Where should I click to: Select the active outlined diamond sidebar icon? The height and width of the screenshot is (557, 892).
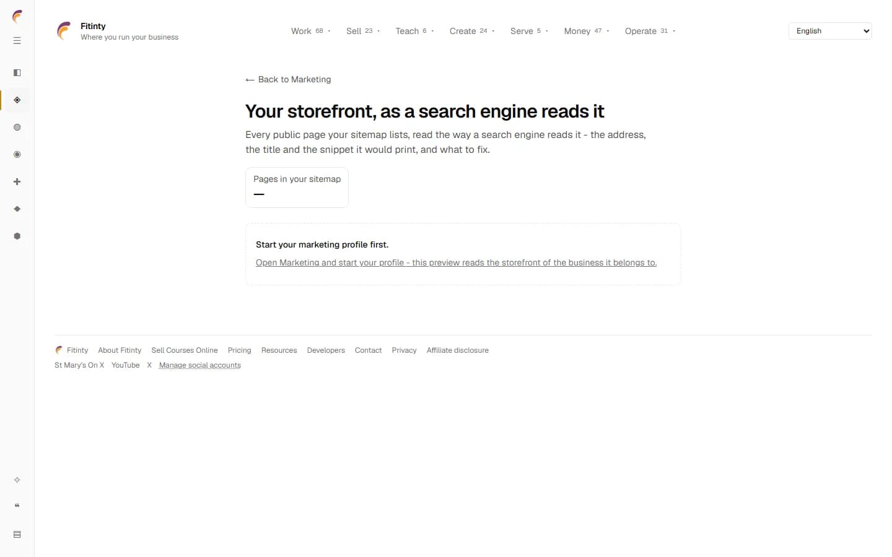coord(17,100)
